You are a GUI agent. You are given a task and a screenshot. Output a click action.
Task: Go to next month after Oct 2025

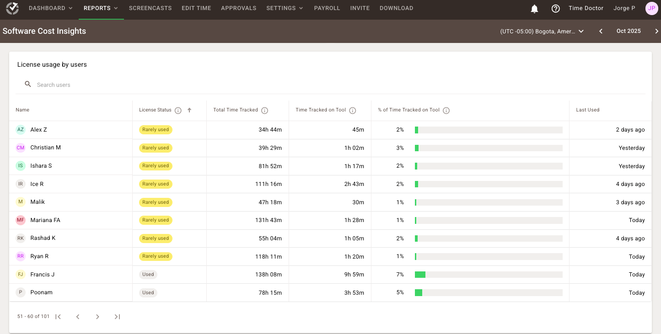click(656, 31)
